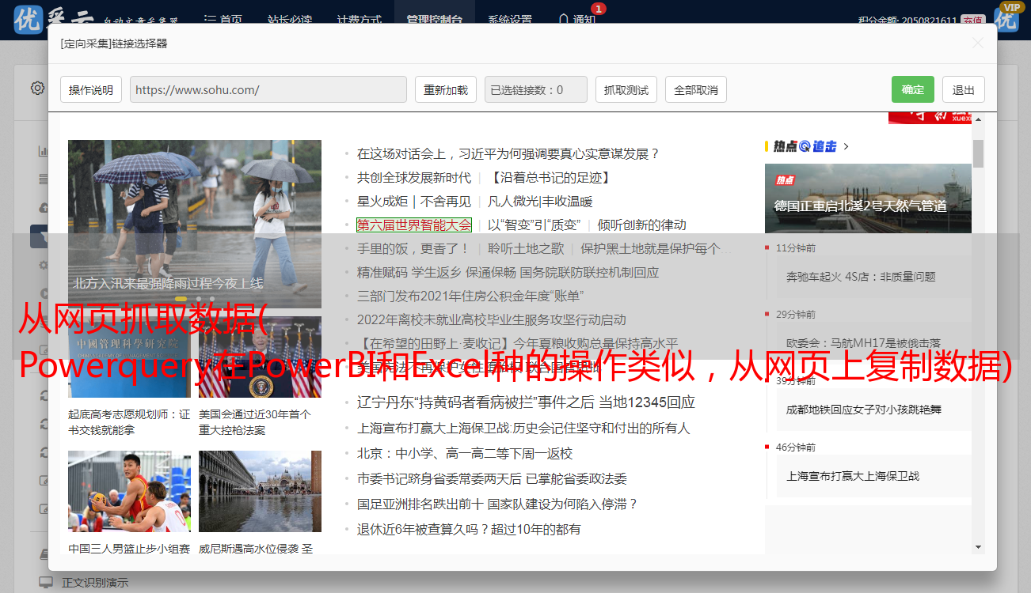This screenshot has height=593, width=1031.
Task: Click the 热点追击 heading logo
Action: point(805,146)
